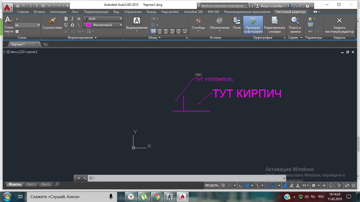360x202 pixels.
Task: Undo the last action in quick access toolbar
Action: coord(49,6)
